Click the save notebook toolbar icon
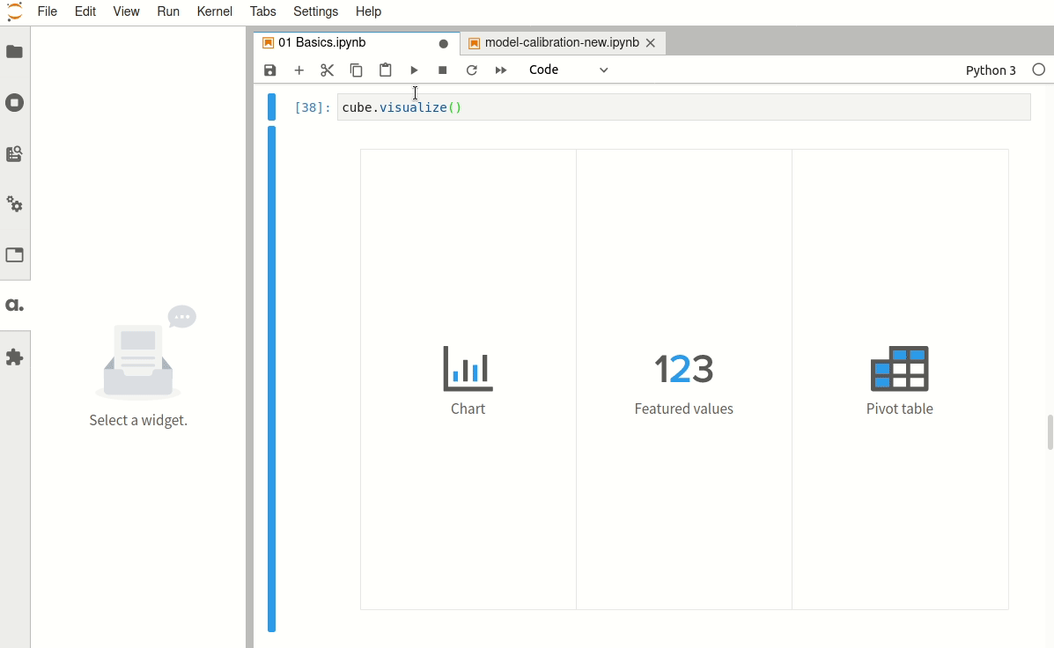Screen dimensions: 1054x648 click(269, 70)
